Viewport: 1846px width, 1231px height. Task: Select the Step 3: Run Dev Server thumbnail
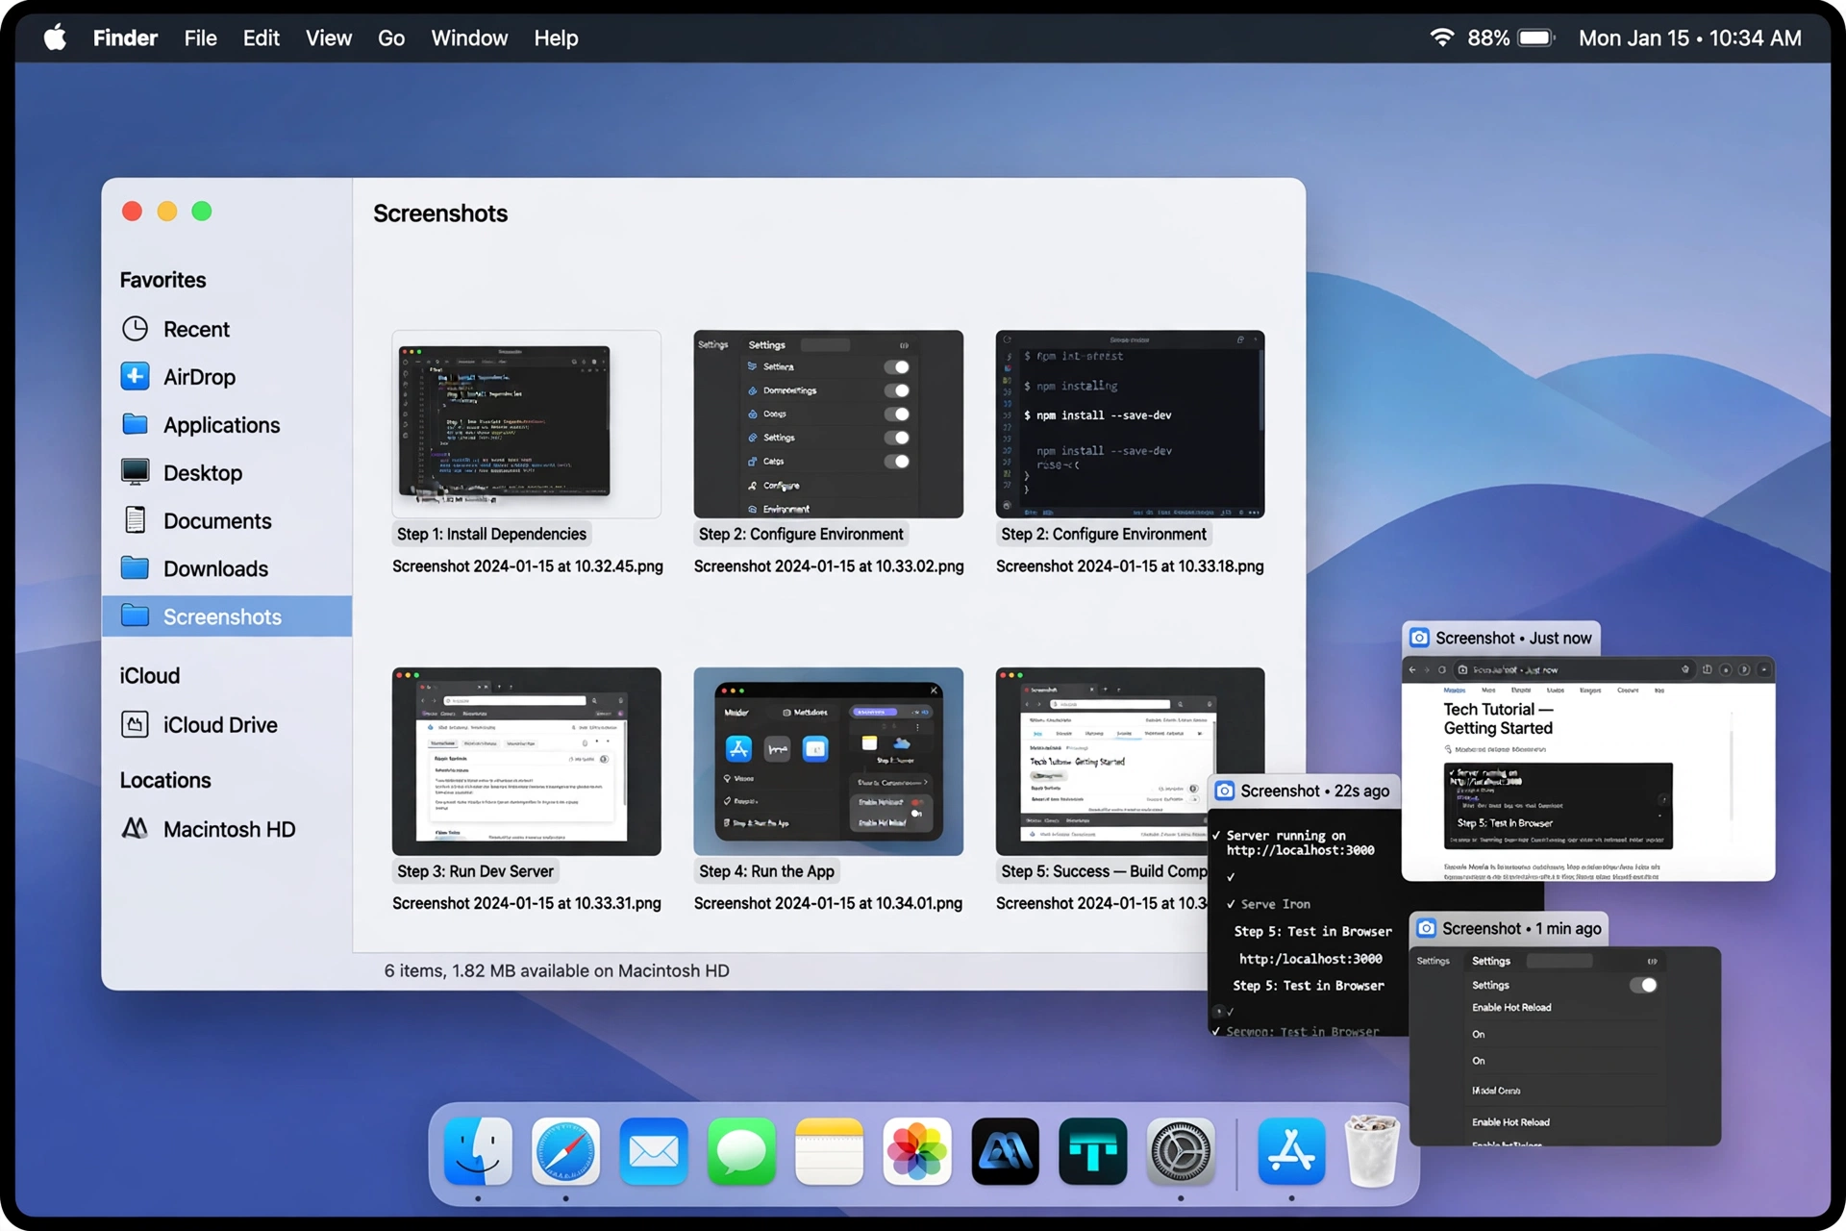point(527,762)
